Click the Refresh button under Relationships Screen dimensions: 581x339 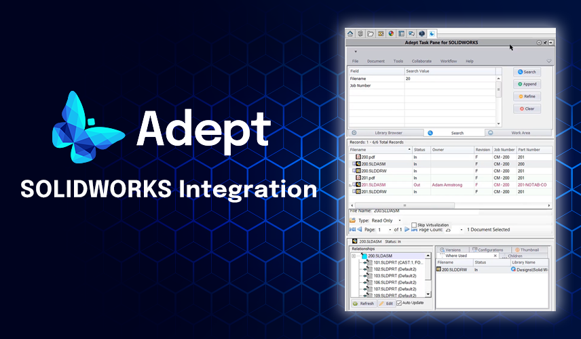tap(364, 304)
